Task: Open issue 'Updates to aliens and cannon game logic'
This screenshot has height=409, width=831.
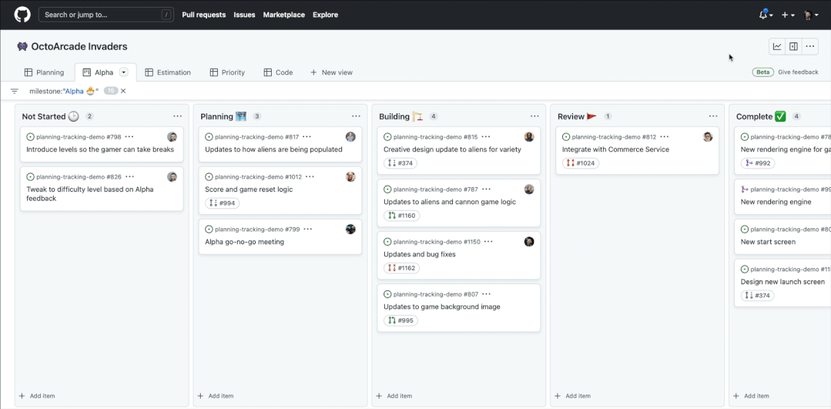Action: point(450,202)
